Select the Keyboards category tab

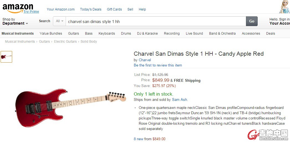click(107, 34)
